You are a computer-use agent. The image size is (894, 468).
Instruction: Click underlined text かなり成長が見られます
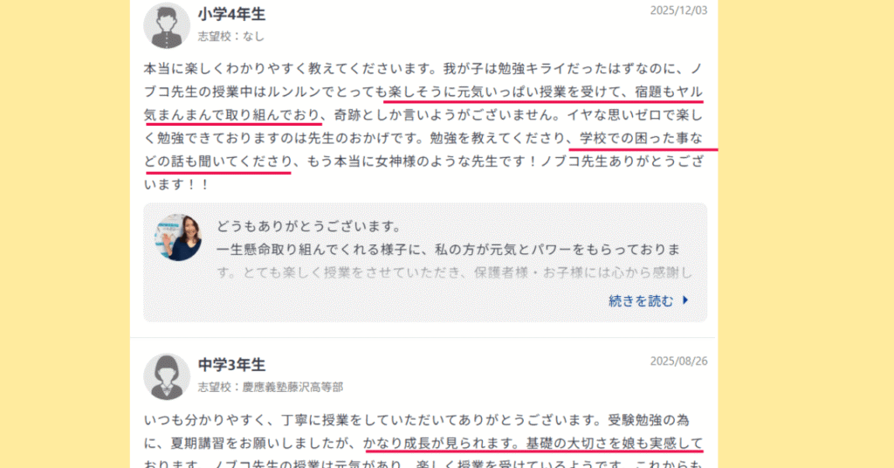[x=441, y=443]
